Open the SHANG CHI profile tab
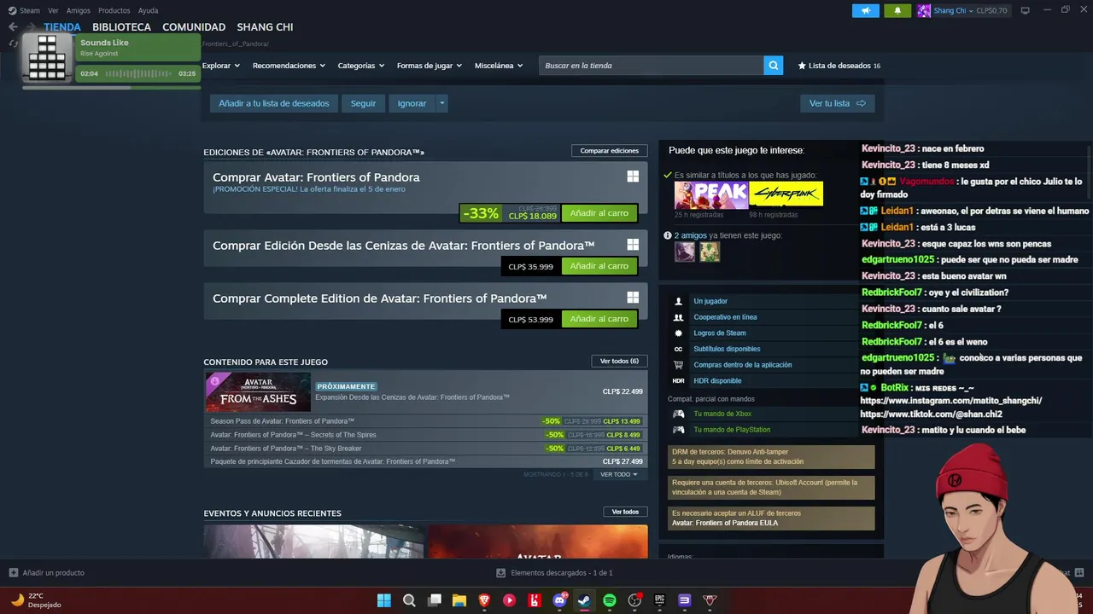 pyautogui.click(x=265, y=27)
